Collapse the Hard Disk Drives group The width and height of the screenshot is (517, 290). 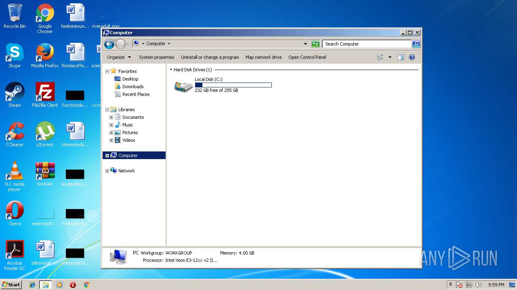click(171, 70)
